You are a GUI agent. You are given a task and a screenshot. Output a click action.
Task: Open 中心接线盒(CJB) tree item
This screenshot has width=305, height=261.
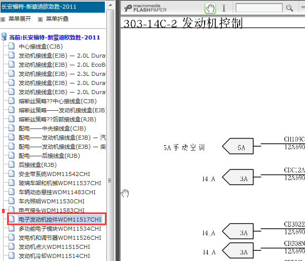(x=41, y=47)
